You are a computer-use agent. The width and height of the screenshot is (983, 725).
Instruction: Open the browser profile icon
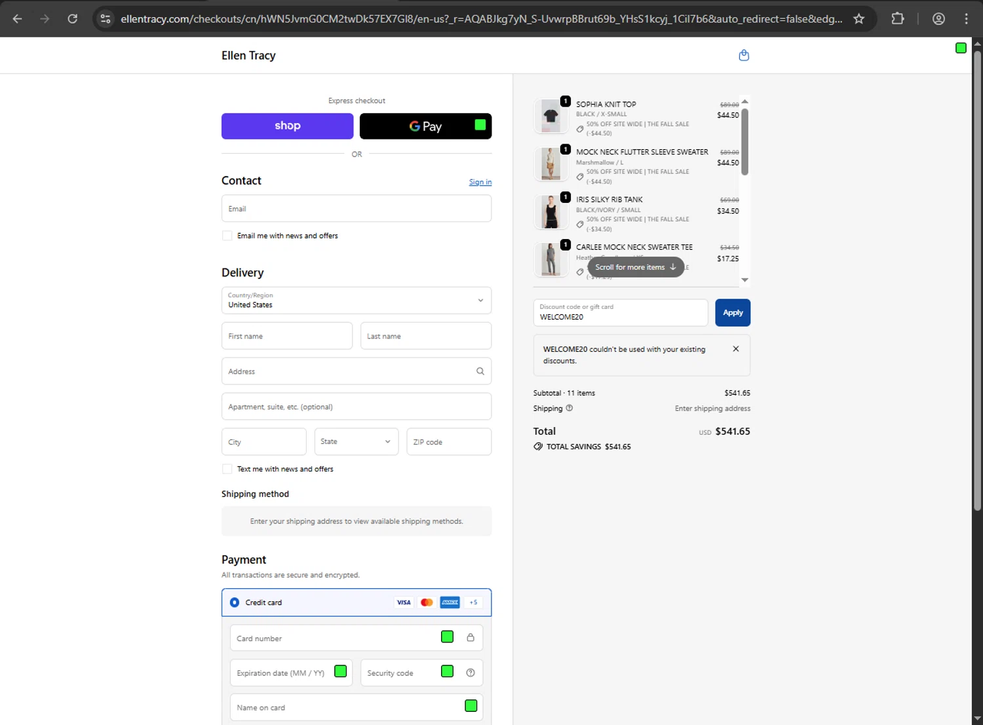pyautogui.click(x=938, y=19)
